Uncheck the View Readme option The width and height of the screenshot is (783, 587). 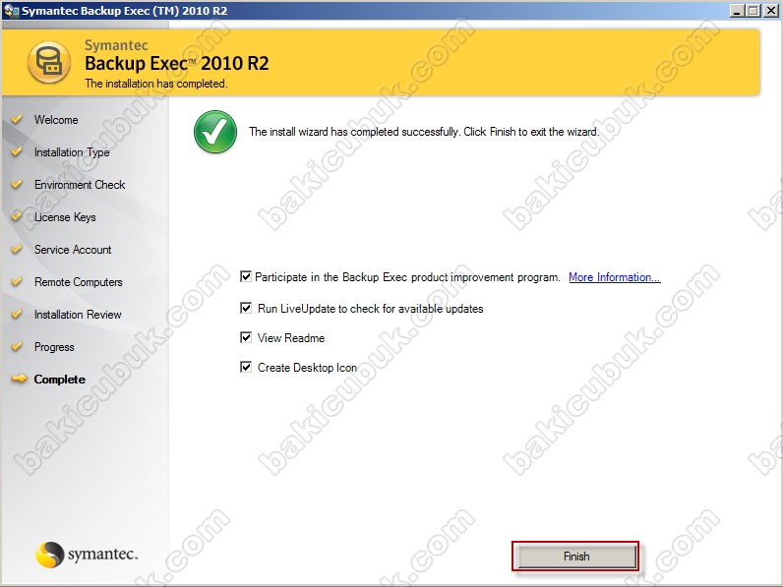coord(246,337)
